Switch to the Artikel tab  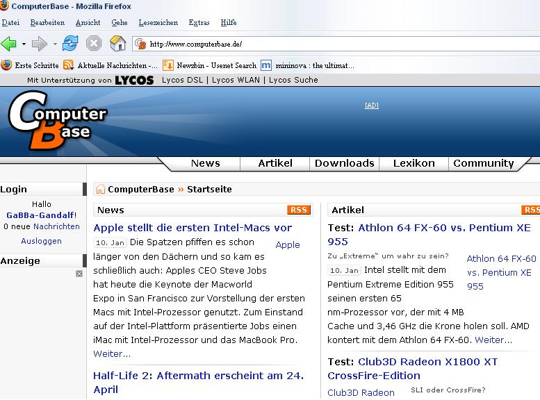(x=275, y=163)
